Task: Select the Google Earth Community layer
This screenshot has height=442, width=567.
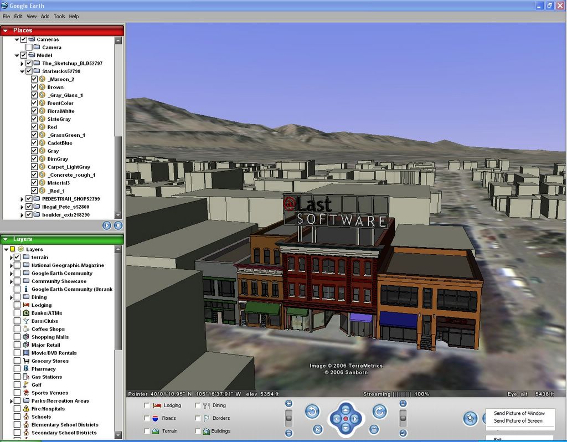Action: point(62,273)
